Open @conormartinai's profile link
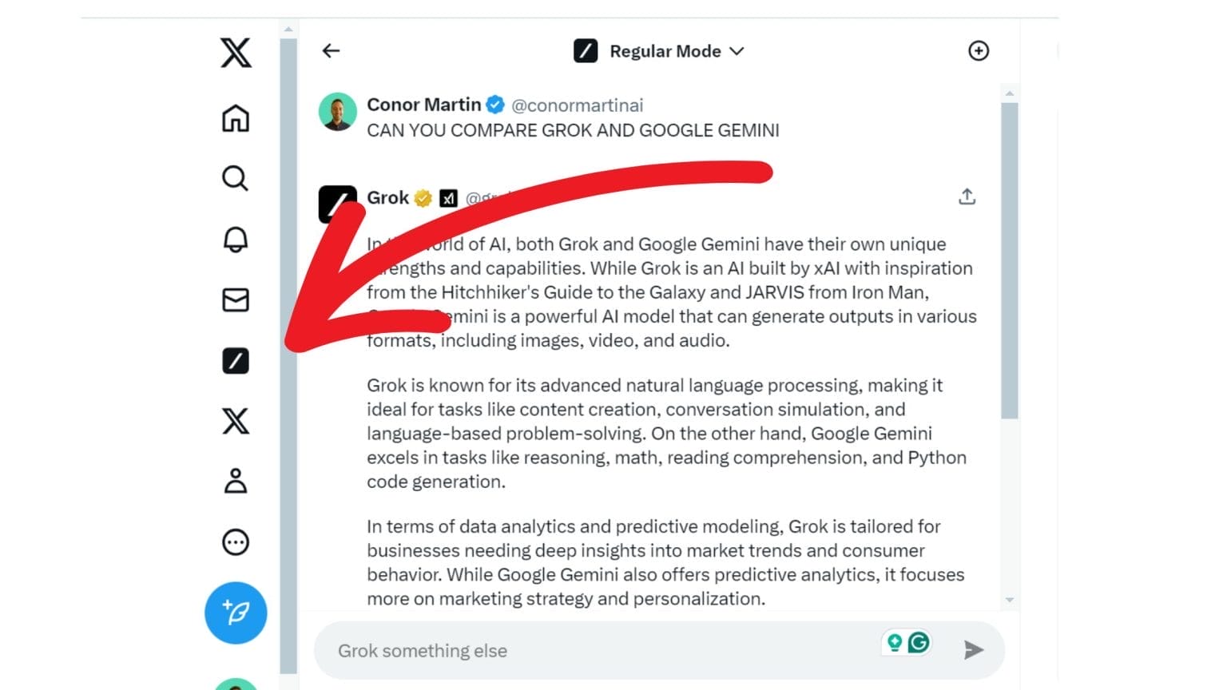Image resolution: width=1227 pixels, height=690 pixels. (x=577, y=105)
